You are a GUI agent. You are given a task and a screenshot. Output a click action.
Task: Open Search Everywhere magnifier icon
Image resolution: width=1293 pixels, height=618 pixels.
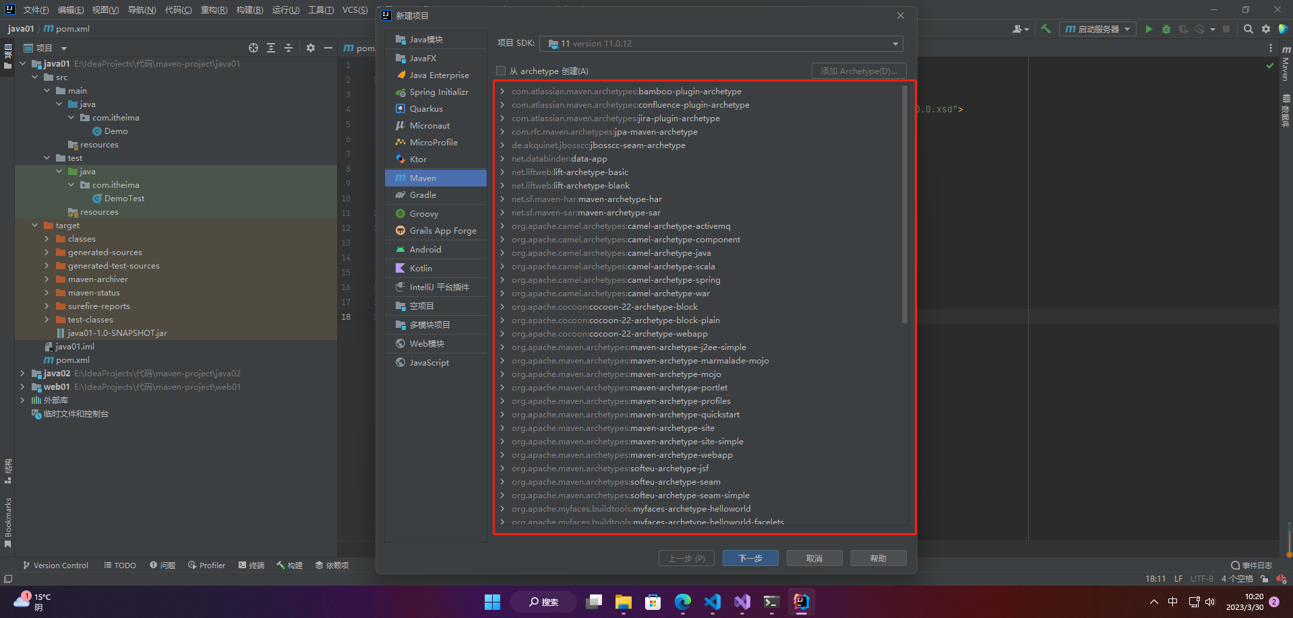click(x=1249, y=29)
